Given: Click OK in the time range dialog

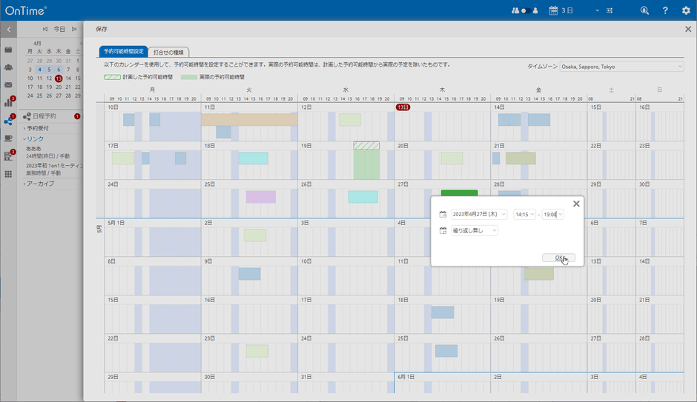Looking at the screenshot, I should coord(558,258).
